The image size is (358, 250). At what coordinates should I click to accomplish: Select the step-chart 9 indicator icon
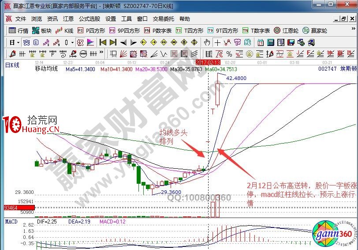(56, 42)
